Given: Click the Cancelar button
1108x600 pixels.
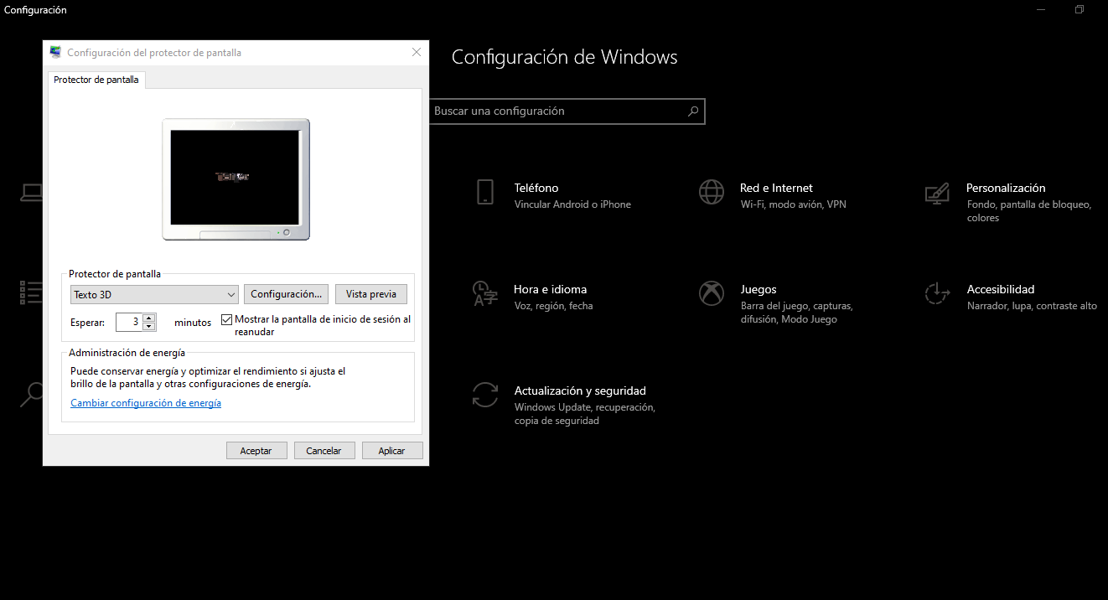Looking at the screenshot, I should (x=324, y=450).
